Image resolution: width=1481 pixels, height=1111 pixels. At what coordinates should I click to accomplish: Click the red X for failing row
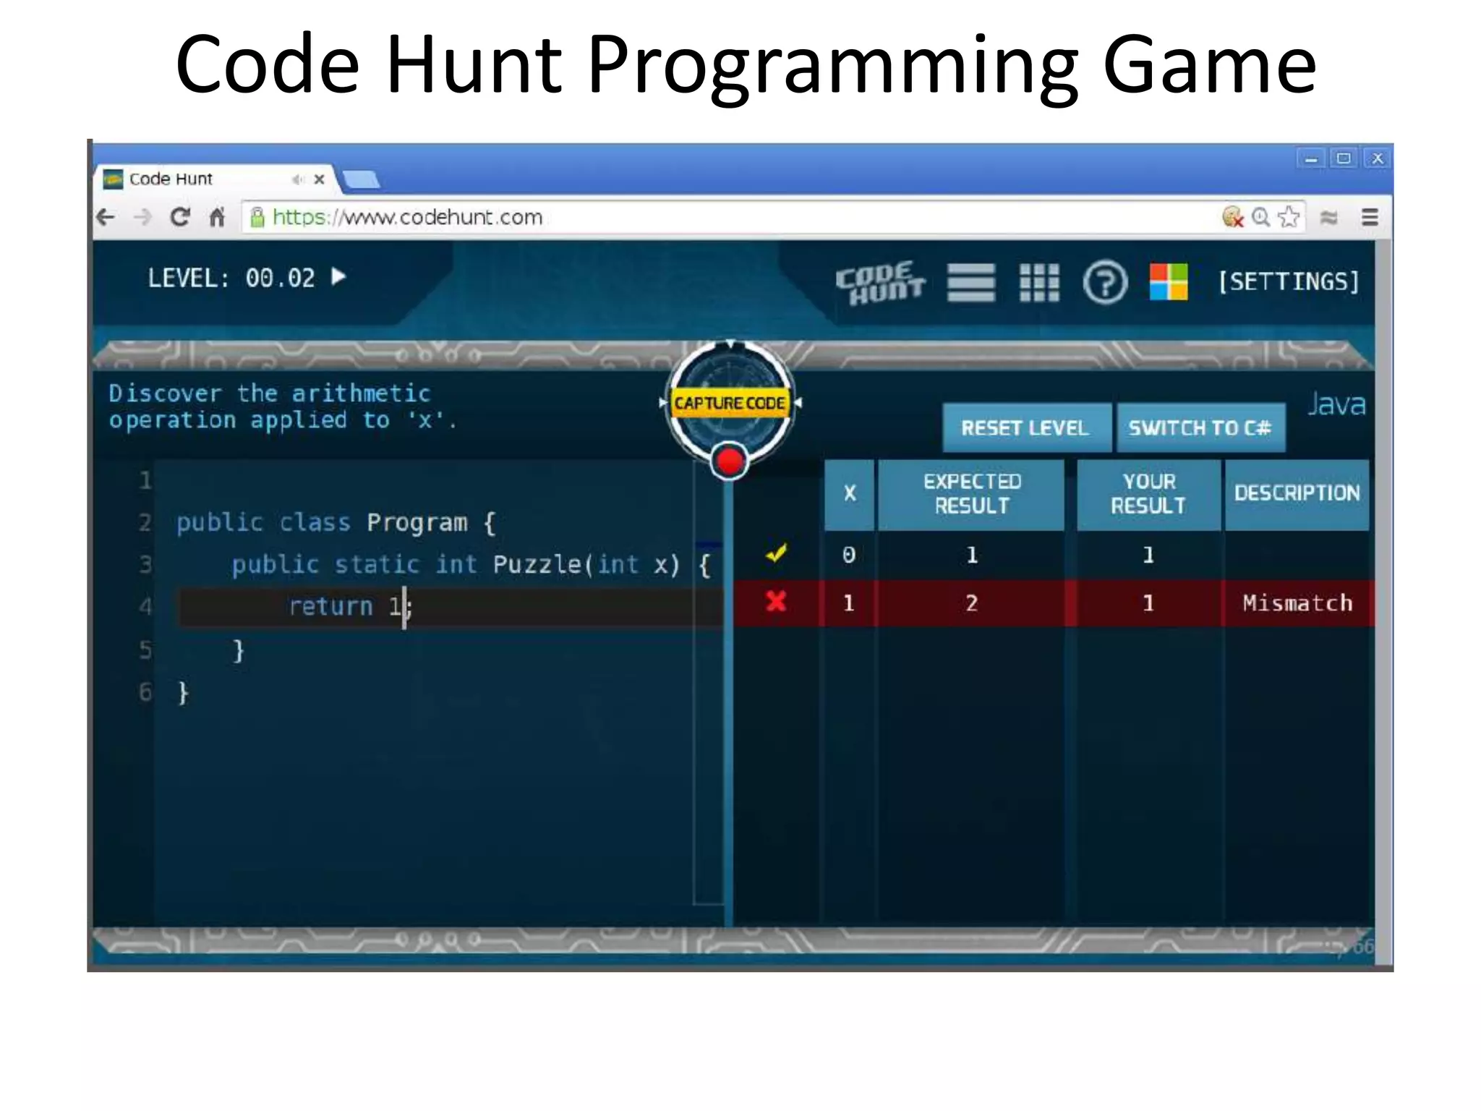[x=776, y=601]
